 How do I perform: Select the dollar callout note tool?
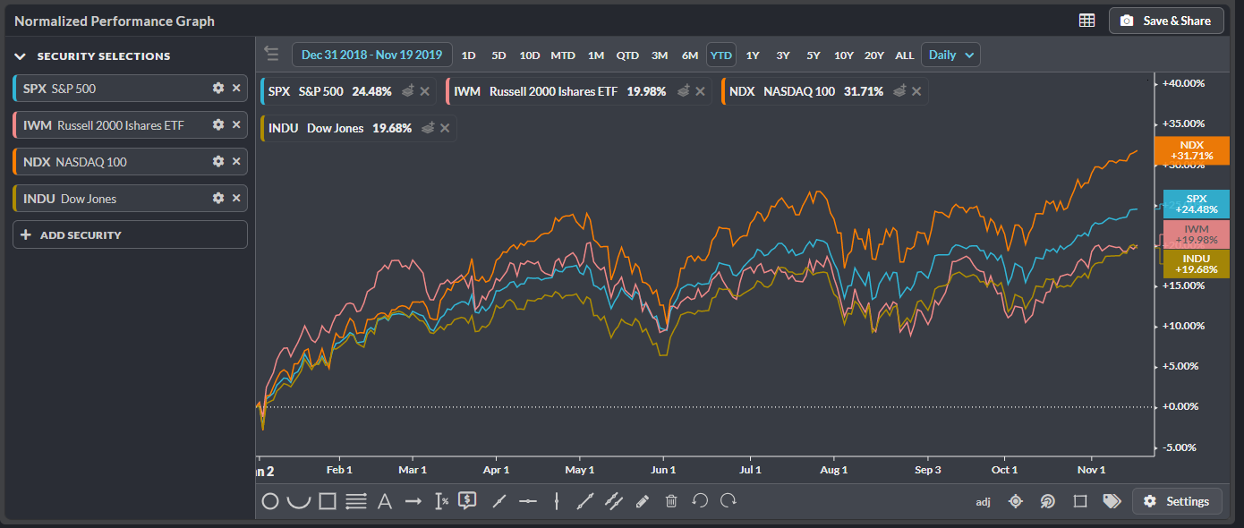click(466, 500)
